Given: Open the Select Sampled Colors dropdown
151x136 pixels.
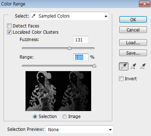Looking at the screenshot, I should [x=70, y=16].
